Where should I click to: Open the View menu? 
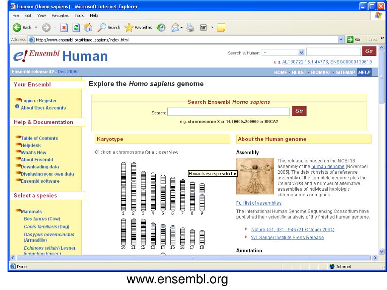coord(42,15)
